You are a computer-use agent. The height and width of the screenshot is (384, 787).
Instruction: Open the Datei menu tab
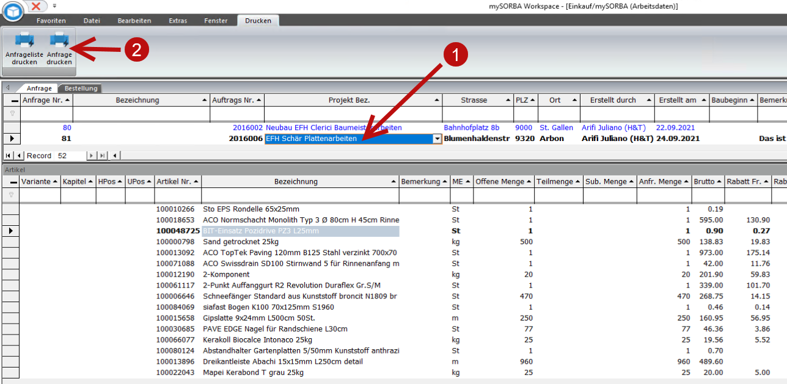tap(92, 20)
